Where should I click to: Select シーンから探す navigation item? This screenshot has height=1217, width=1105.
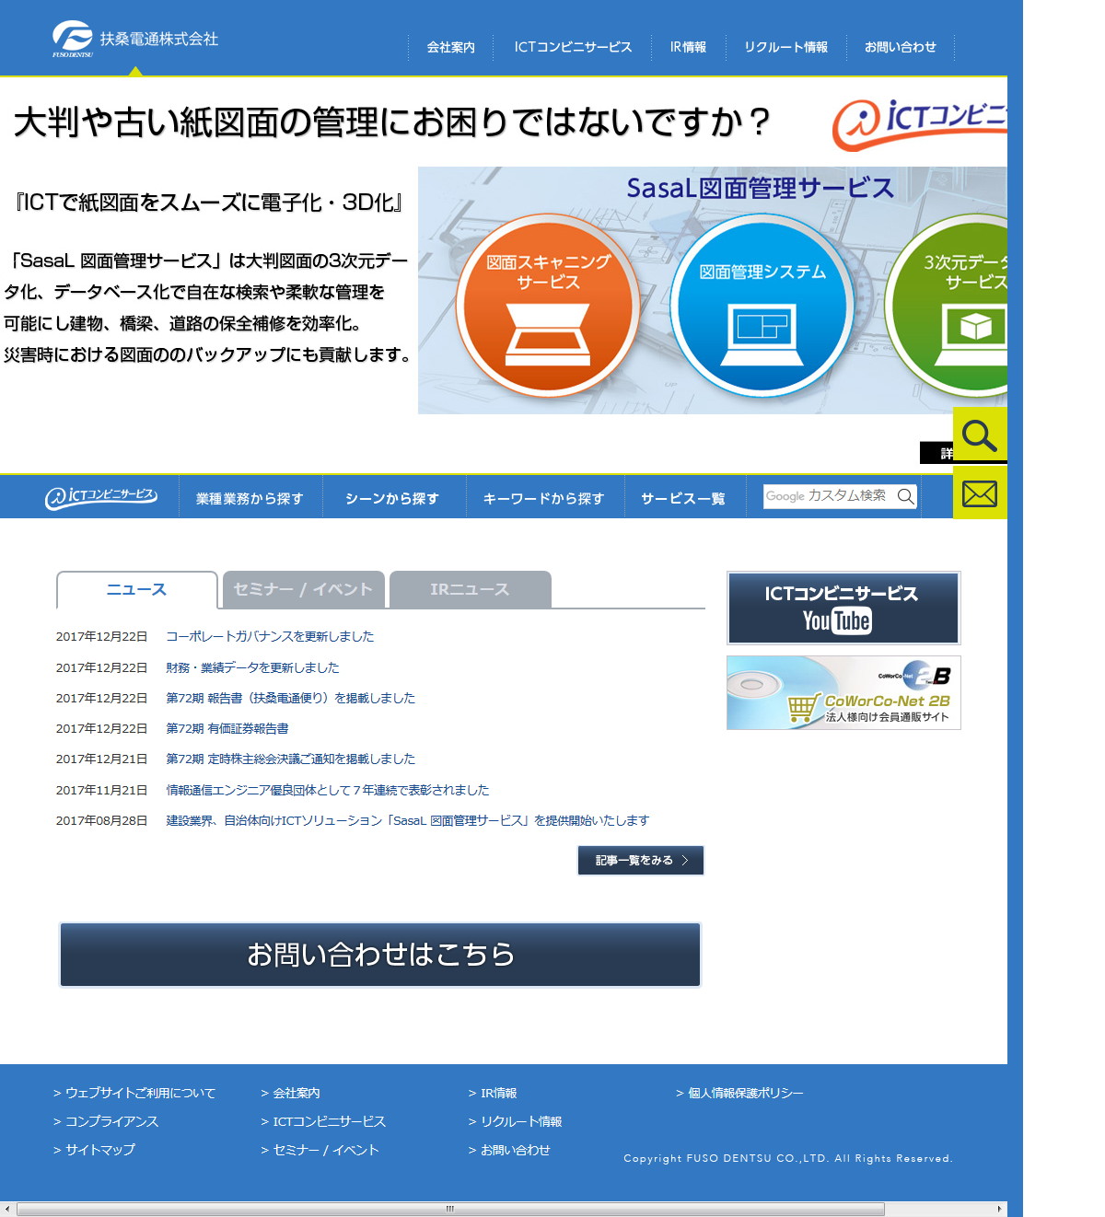pyautogui.click(x=392, y=498)
